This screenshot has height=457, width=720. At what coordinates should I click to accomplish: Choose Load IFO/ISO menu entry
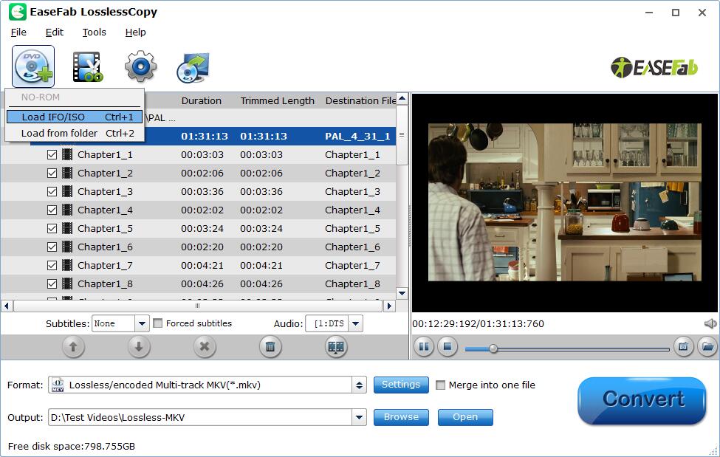pos(75,117)
